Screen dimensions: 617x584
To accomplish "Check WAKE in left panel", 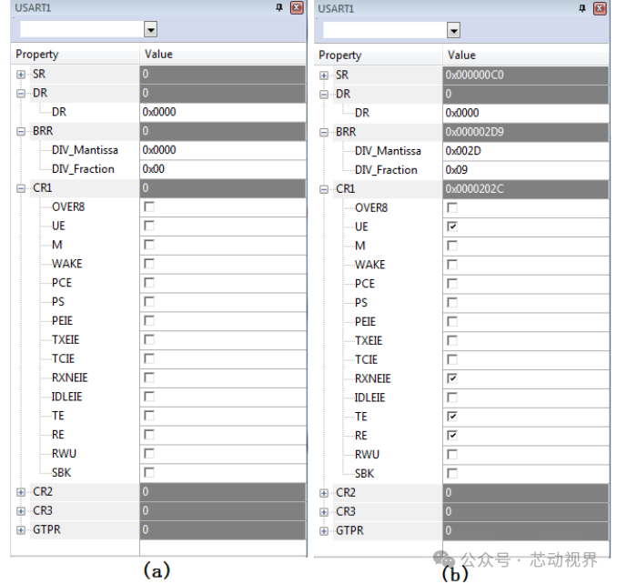I will (x=149, y=264).
